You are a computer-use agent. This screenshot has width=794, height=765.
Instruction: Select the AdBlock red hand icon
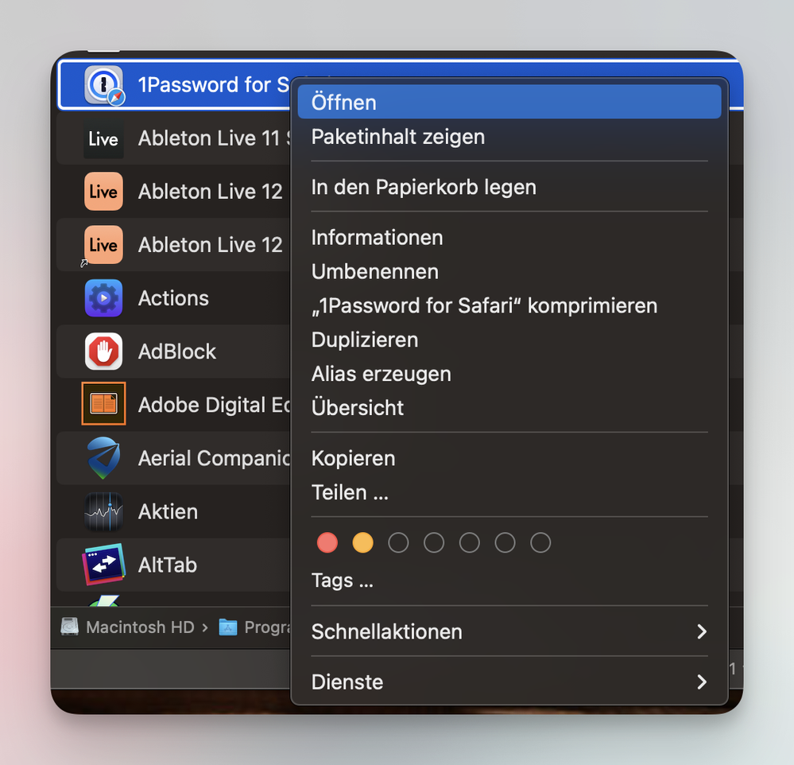(103, 351)
